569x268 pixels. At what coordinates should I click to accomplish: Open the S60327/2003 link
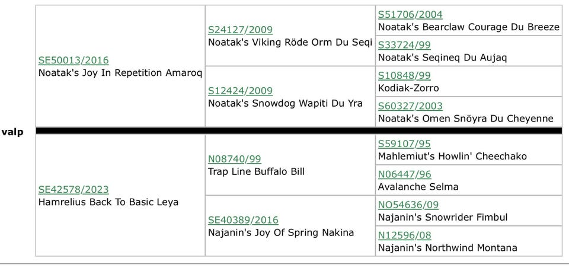(x=410, y=106)
